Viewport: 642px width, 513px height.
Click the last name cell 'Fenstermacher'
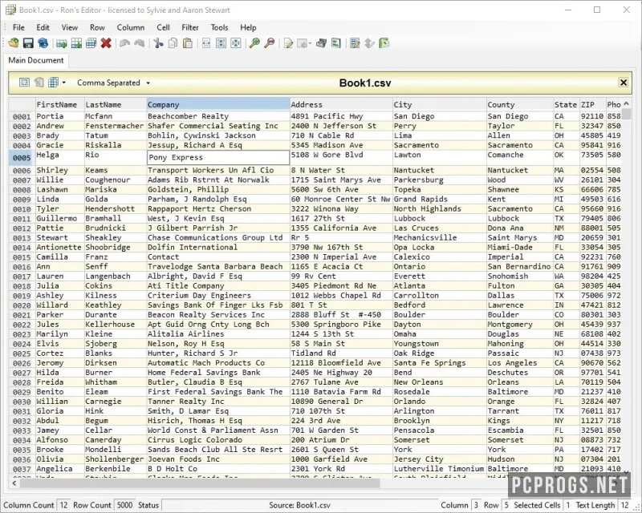point(115,126)
